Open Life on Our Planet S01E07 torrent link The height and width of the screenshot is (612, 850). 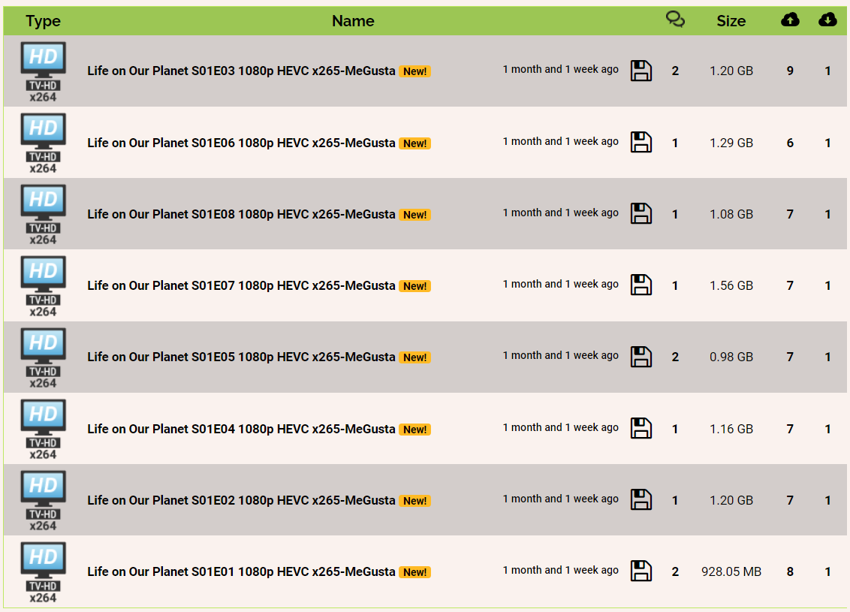pyautogui.click(x=241, y=285)
